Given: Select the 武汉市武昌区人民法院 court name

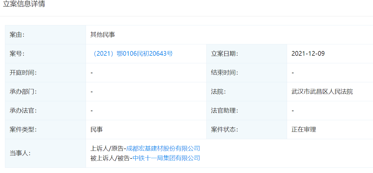Looking at the screenshot, I should tap(322, 92).
